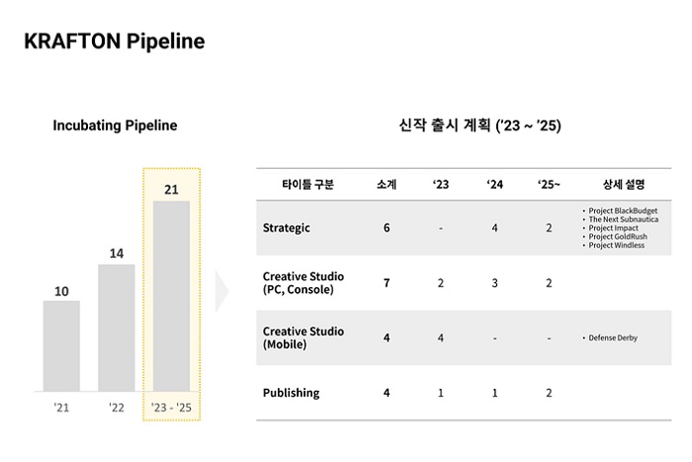Click the Publishing row label
Image resolution: width=692 pixels, height=462 pixels.
(x=291, y=393)
